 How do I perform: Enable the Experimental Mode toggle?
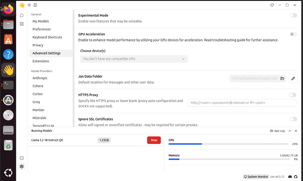tap(293, 15)
